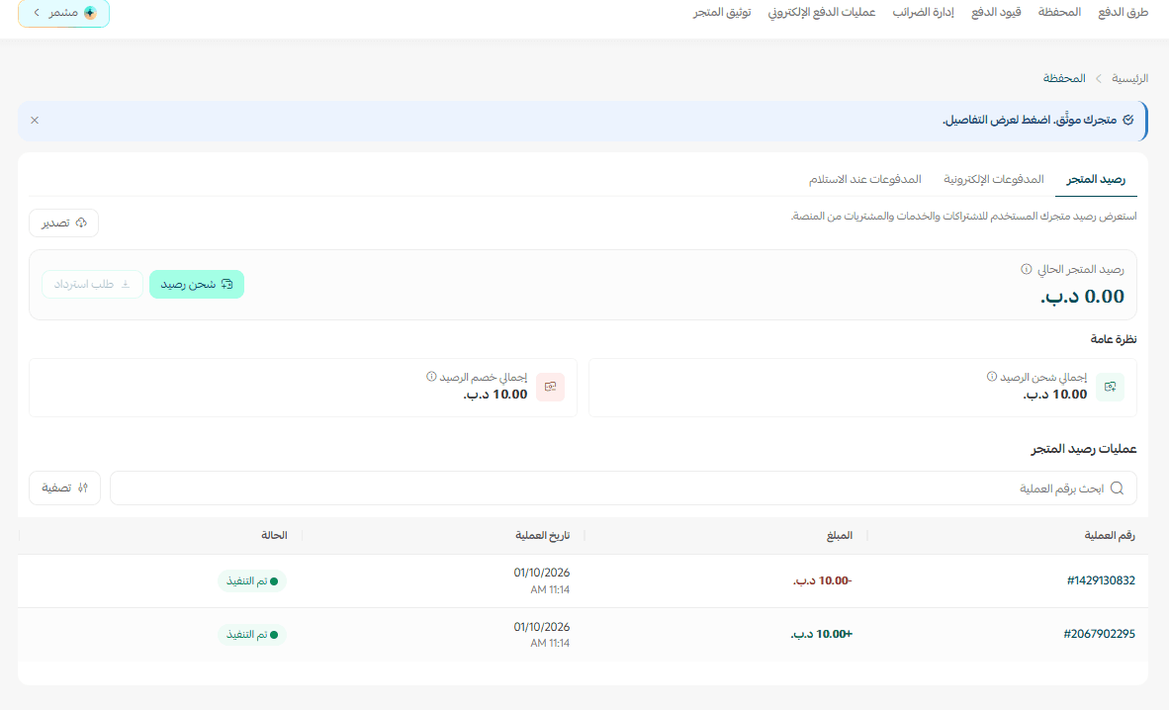Click the مثمر logo icon
The height and width of the screenshot is (710, 1169).
coord(90,13)
